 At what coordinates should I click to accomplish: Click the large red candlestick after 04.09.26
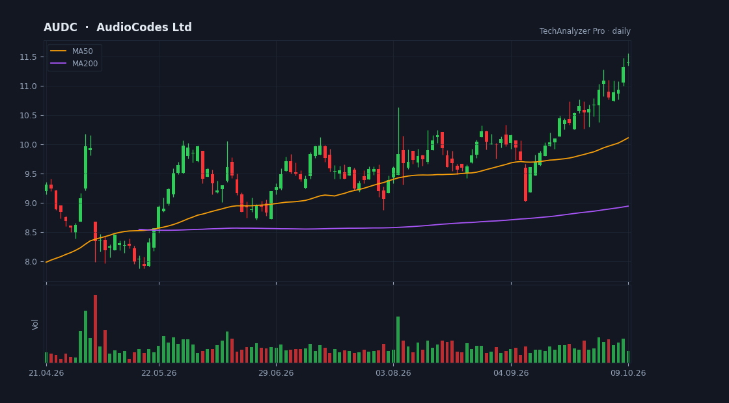525,185
